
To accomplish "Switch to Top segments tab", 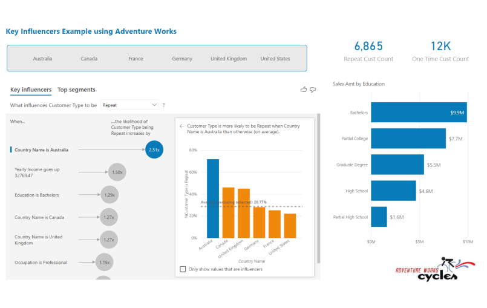I will 76,90.
